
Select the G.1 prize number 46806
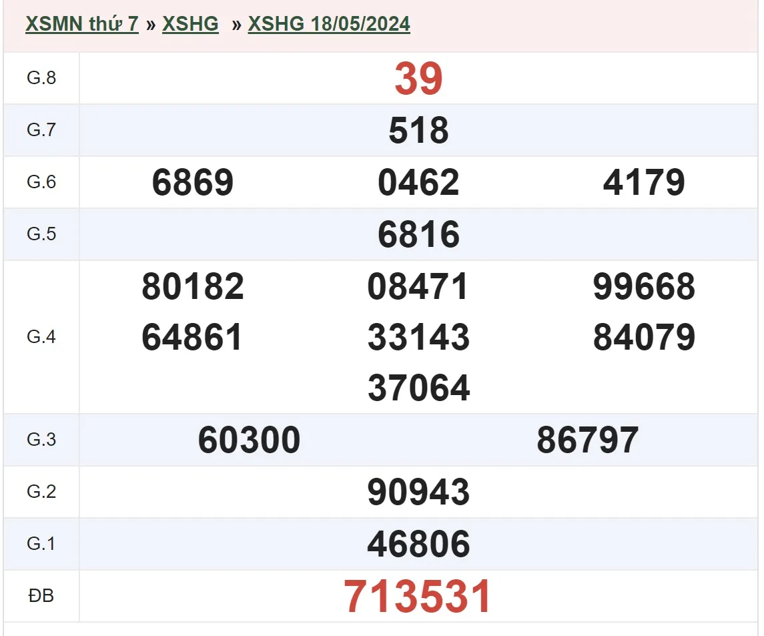pos(418,545)
